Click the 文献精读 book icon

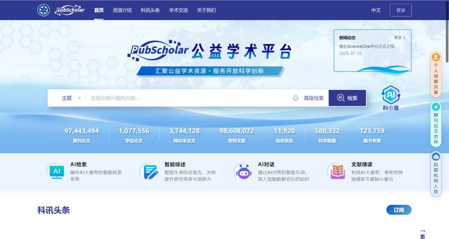pos(337,171)
